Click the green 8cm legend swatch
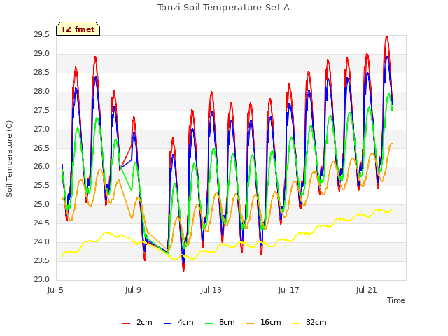 pyautogui.click(x=209, y=323)
